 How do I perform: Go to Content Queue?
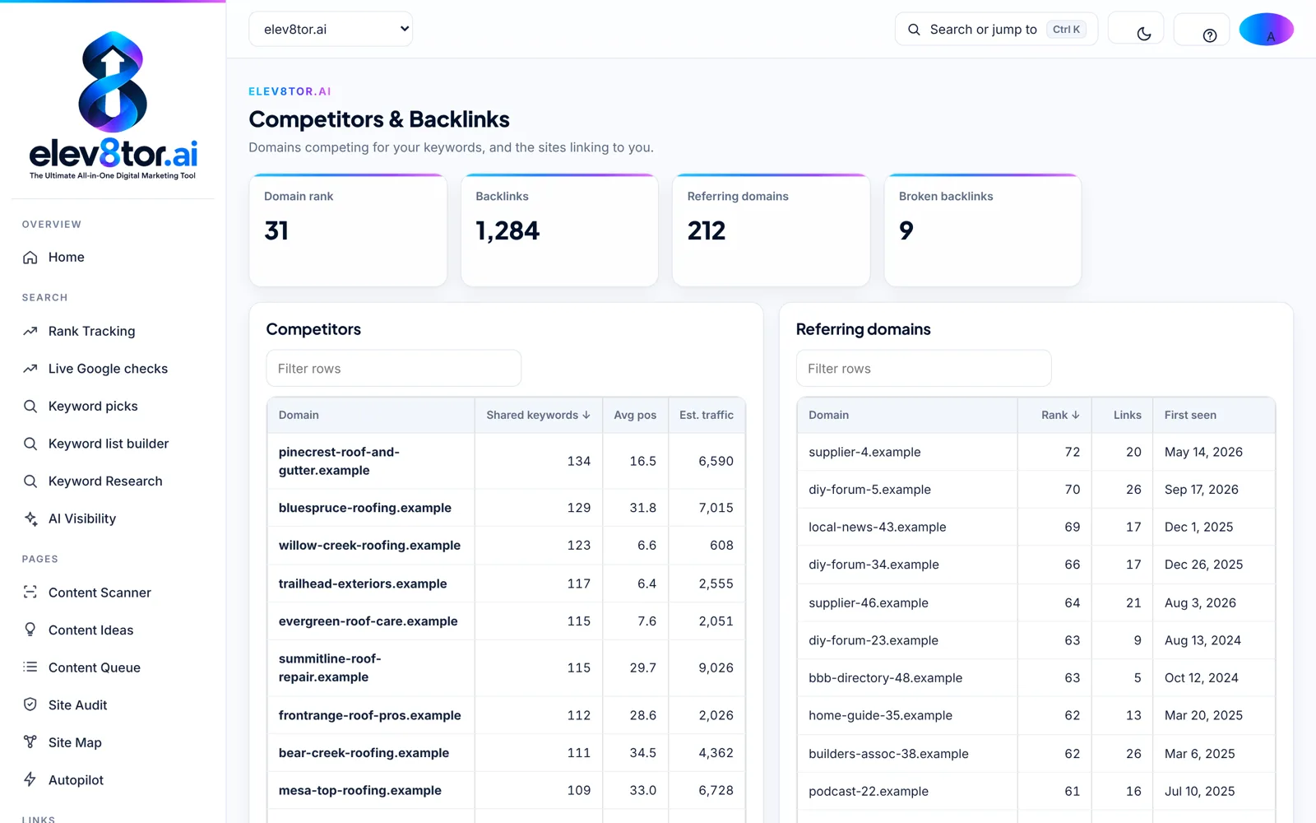[x=113, y=667]
